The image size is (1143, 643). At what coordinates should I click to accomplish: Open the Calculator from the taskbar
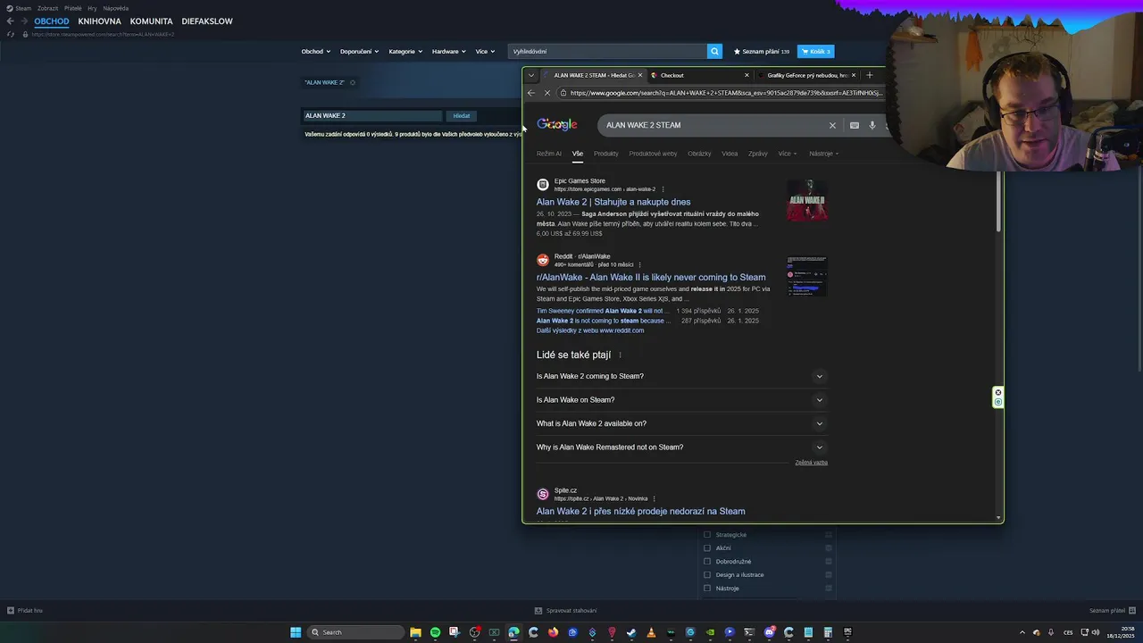pos(828,632)
